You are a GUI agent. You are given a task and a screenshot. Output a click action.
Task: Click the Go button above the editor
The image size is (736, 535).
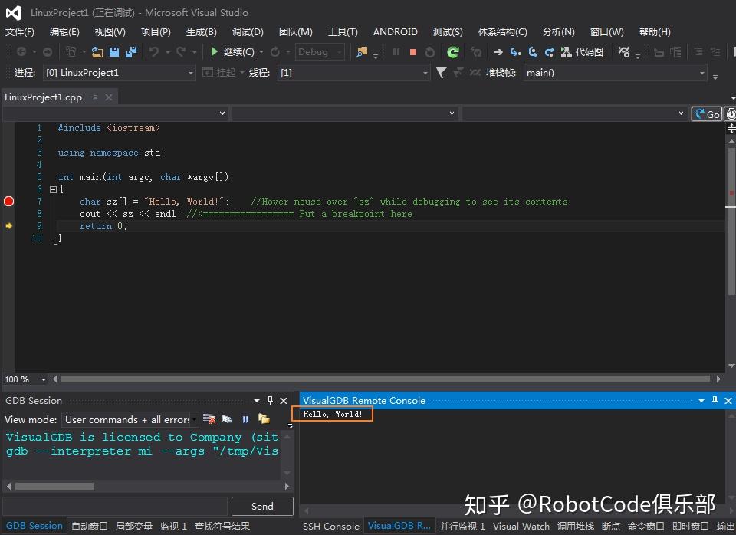tap(706, 113)
